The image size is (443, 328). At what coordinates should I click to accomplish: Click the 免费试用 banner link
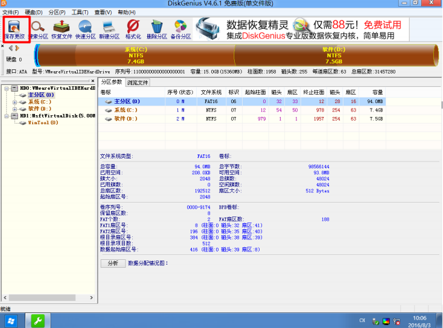[382, 25]
